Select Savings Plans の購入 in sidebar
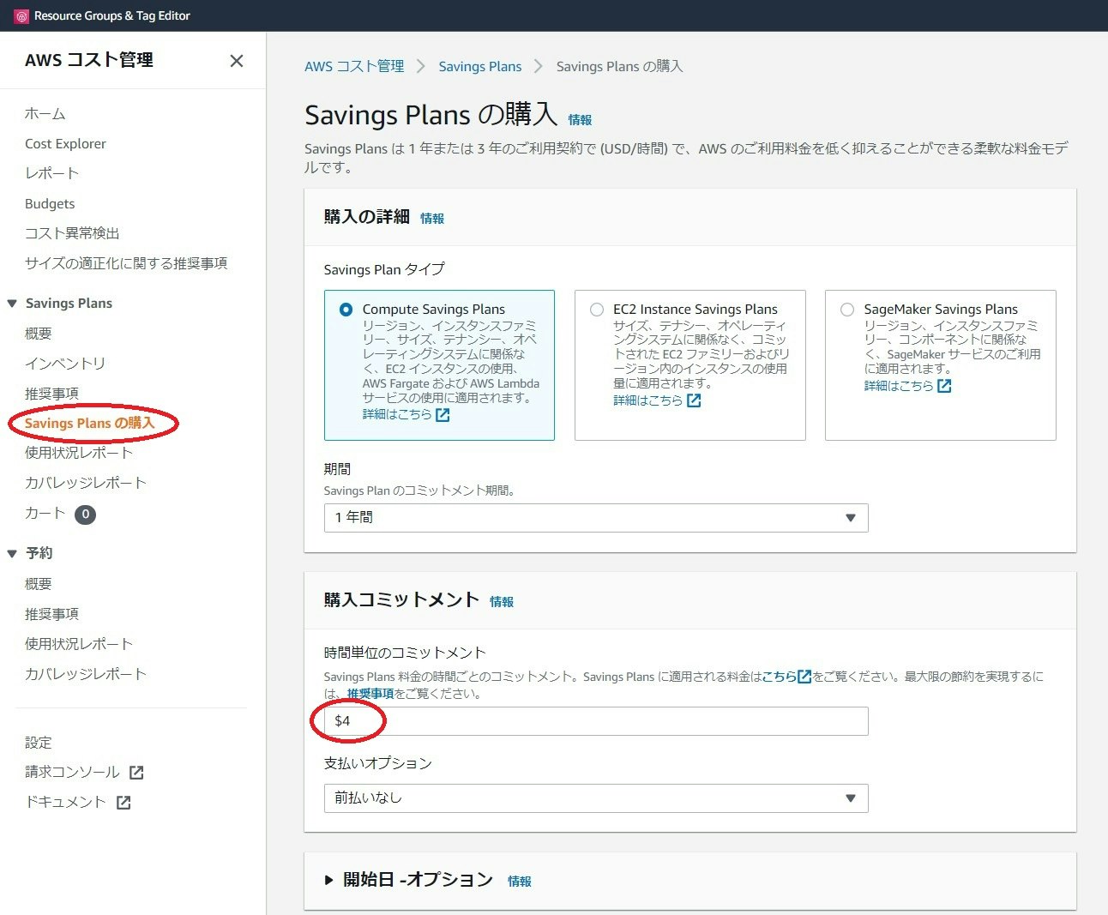This screenshot has height=915, width=1108. pyautogui.click(x=89, y=424)
